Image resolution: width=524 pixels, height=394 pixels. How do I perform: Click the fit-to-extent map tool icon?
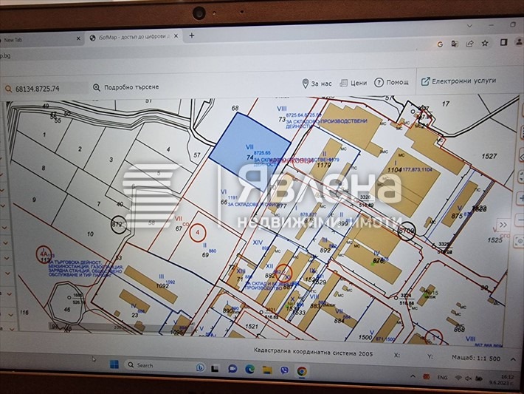point(521,175)
